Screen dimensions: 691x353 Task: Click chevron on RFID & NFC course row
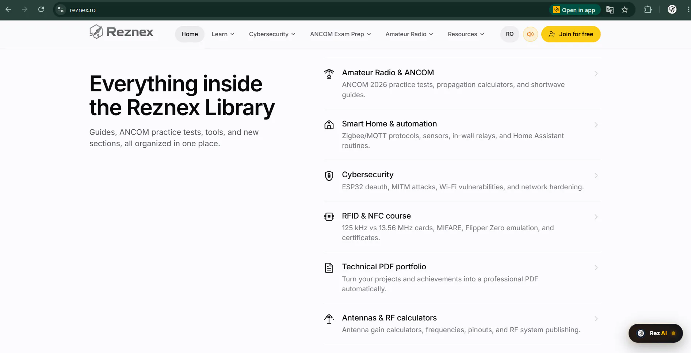coord(596,217)
